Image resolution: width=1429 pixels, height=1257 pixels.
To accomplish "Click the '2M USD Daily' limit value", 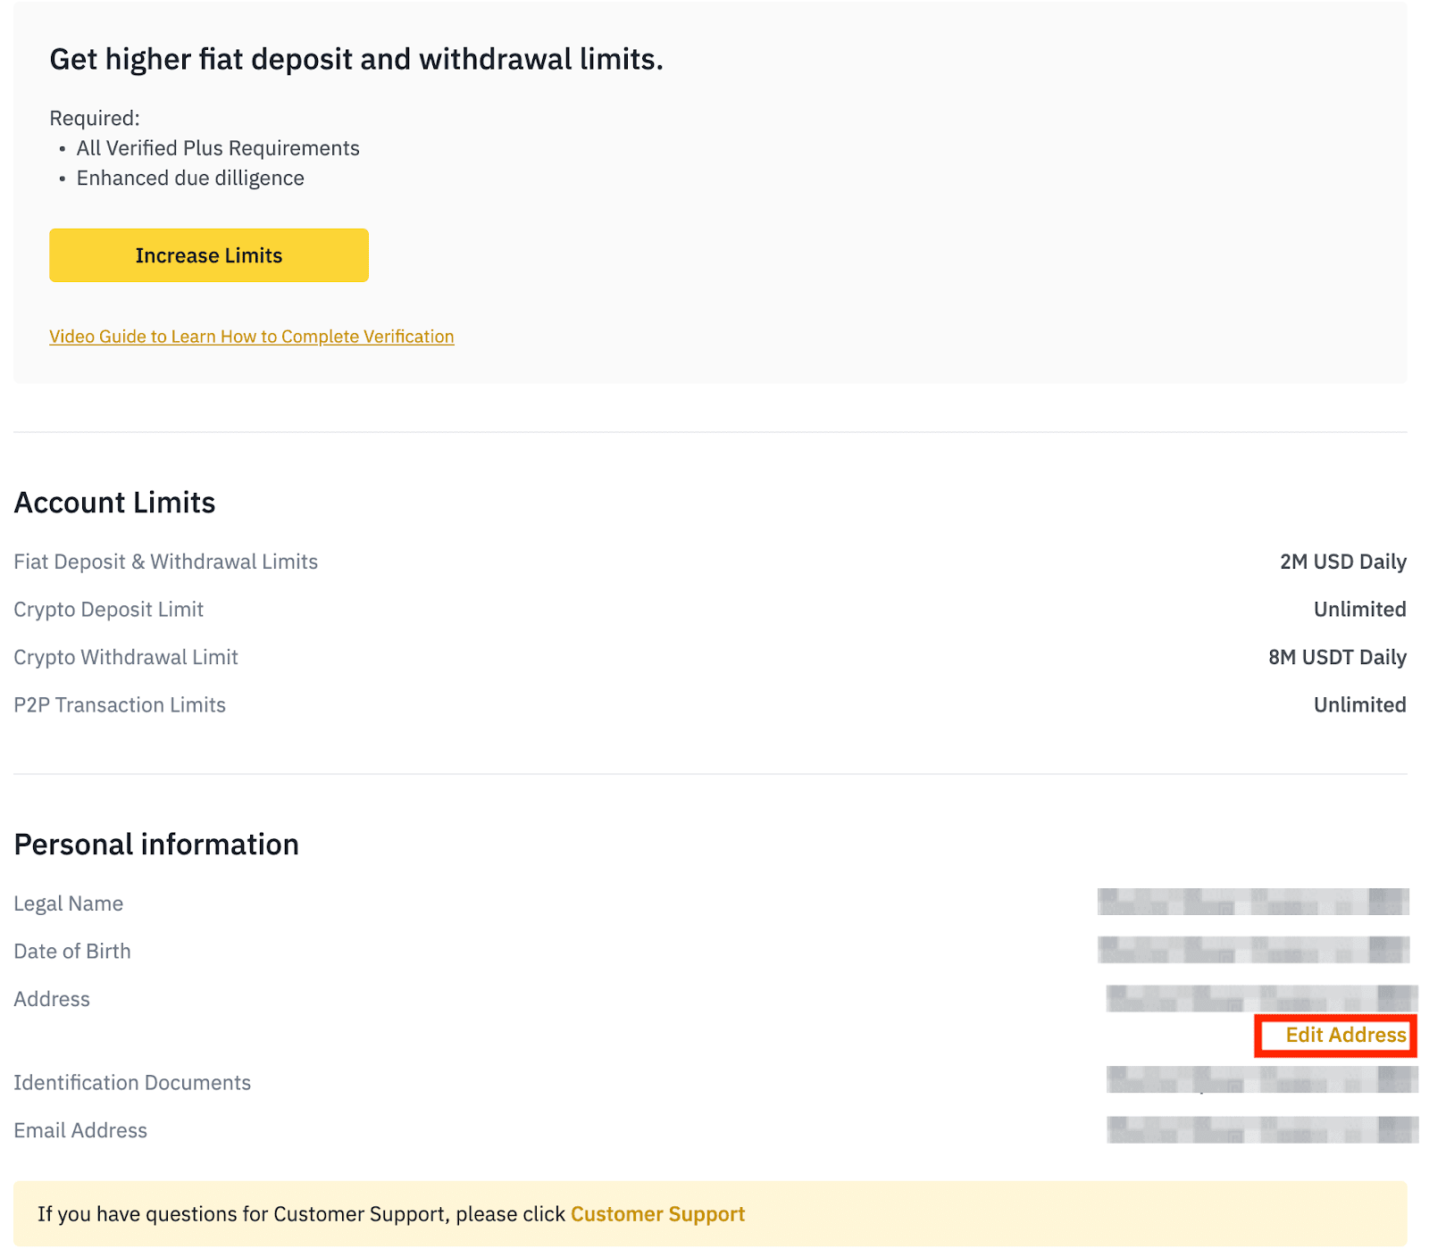I will (x=1342, y=562).
